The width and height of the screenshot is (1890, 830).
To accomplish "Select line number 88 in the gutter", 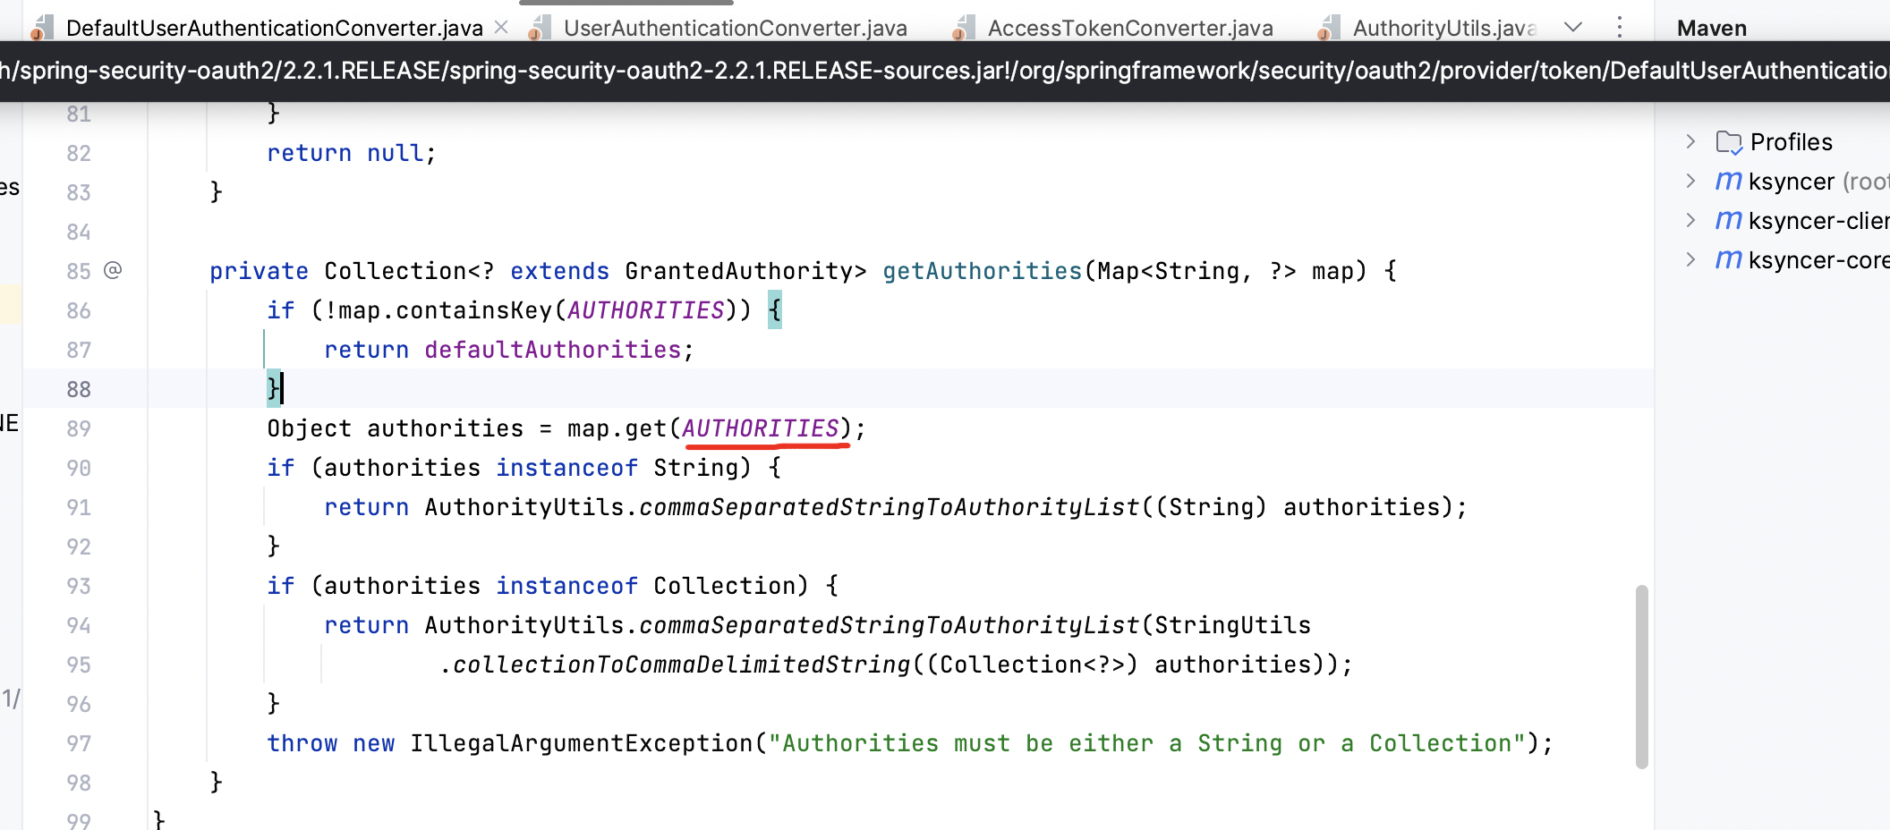I will point(80,389).
